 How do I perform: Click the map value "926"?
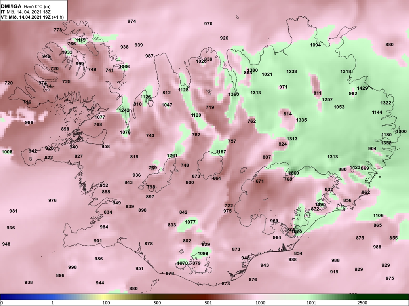pos(224,38)
